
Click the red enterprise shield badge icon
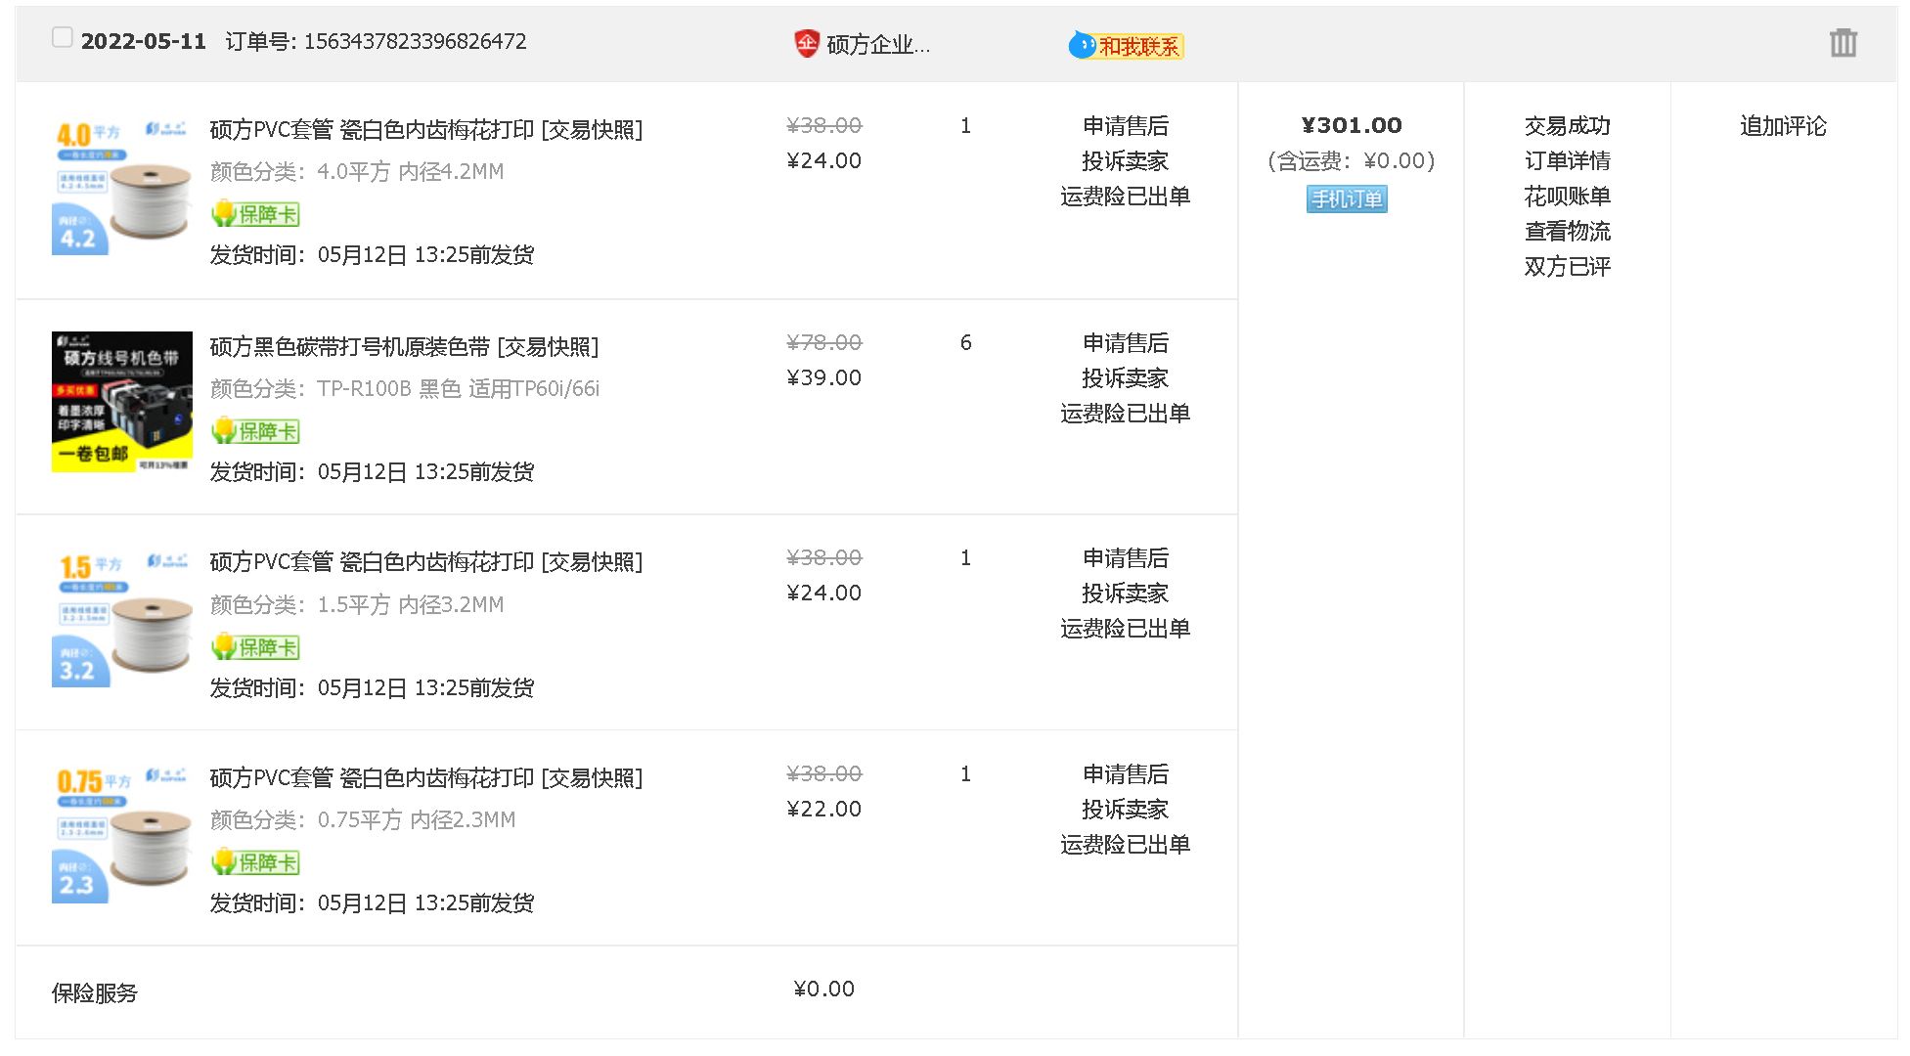pyautogui.click(x=806, y=44)
